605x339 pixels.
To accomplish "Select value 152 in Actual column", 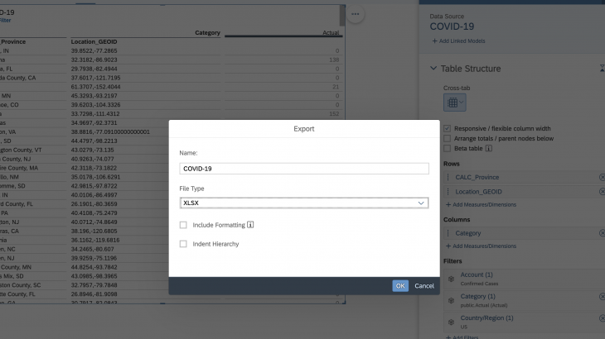I will 334,114.
